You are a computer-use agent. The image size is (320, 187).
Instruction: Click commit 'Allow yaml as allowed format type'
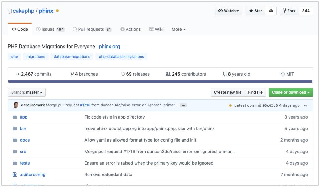tap(141, 140)
